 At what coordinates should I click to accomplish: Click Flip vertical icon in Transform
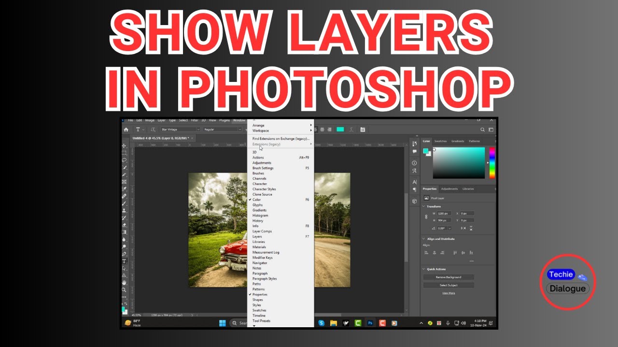coord(471,228)
